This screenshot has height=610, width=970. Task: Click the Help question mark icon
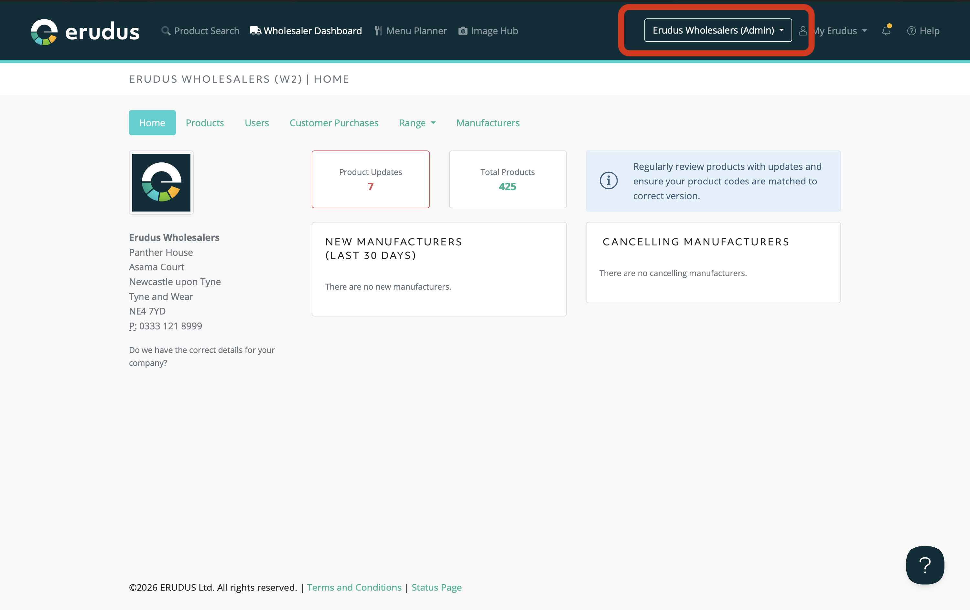pos(911,31)
